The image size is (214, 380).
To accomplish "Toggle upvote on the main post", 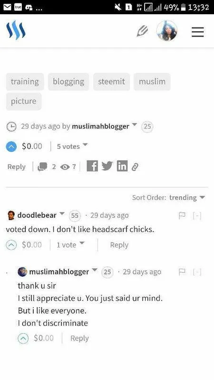I will (x=11, y=146).
